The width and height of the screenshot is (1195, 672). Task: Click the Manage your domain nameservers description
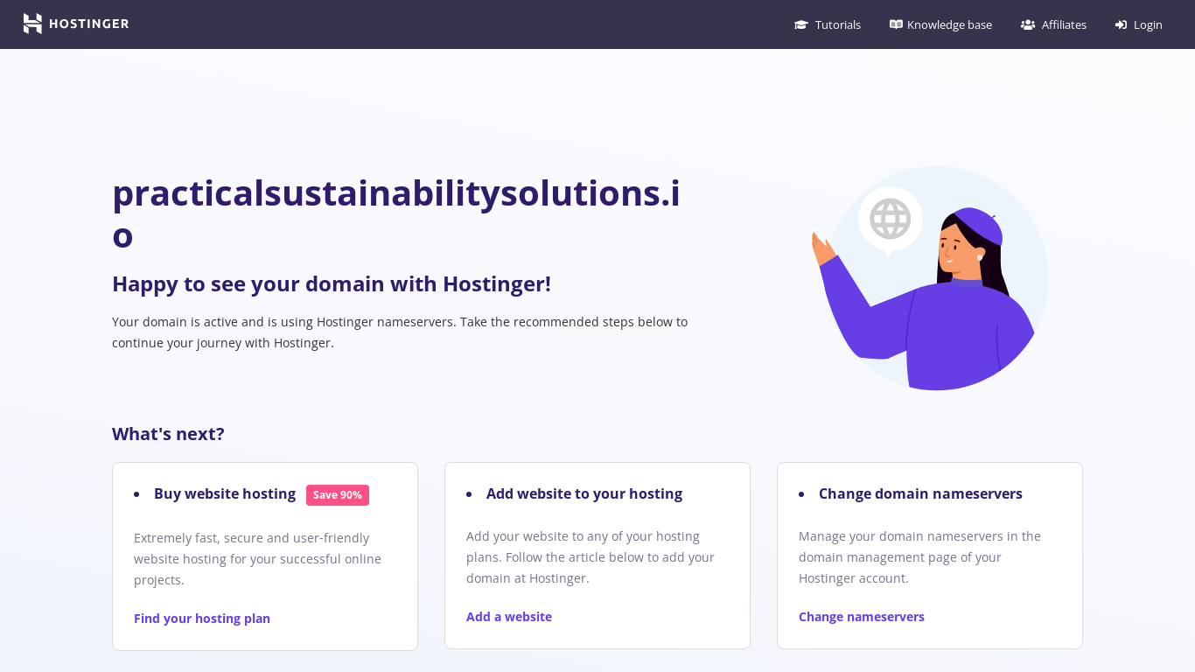(920, 557)
